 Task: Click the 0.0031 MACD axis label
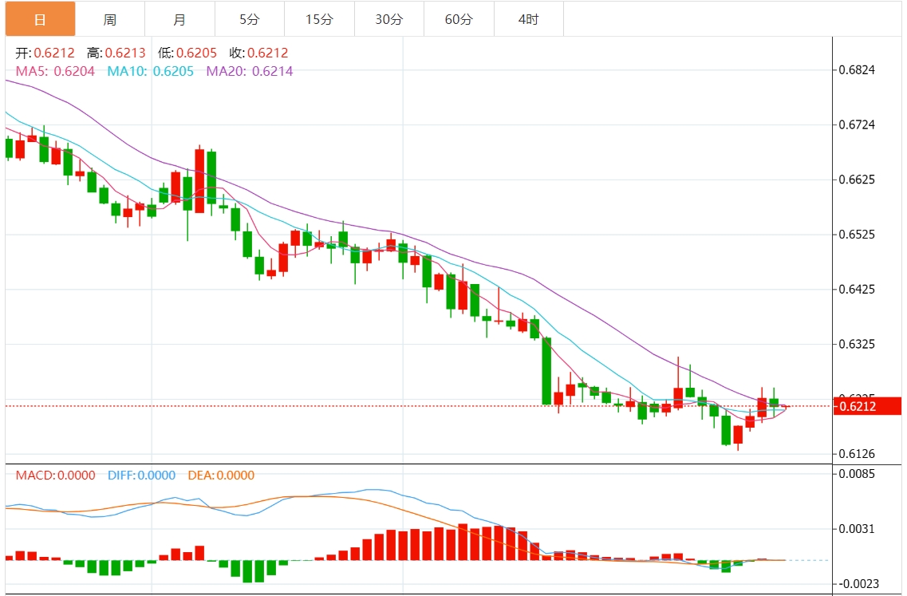point(857,529)
